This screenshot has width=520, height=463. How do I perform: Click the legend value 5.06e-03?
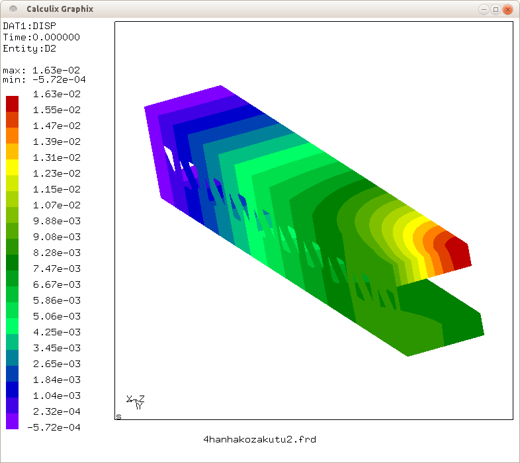click(57, 316)
